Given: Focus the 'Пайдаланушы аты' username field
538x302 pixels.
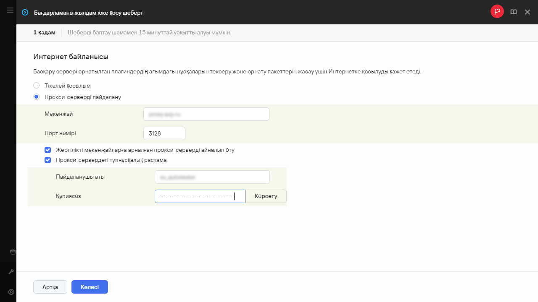Looking at the screenshot, I should click(212, 177).
